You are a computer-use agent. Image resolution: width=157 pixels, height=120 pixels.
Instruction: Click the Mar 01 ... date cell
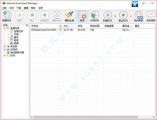127,30
